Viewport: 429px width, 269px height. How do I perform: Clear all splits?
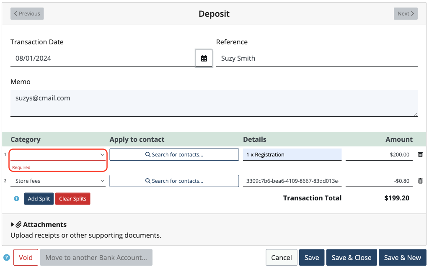(x=72, y=199)
